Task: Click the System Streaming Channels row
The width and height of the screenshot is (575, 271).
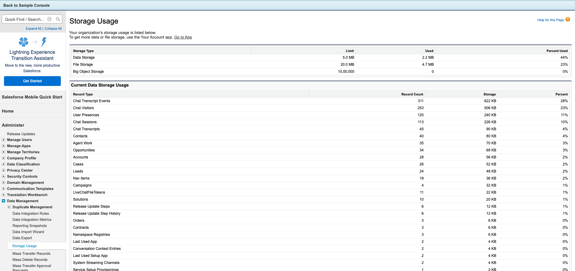Action: [96, 263]
